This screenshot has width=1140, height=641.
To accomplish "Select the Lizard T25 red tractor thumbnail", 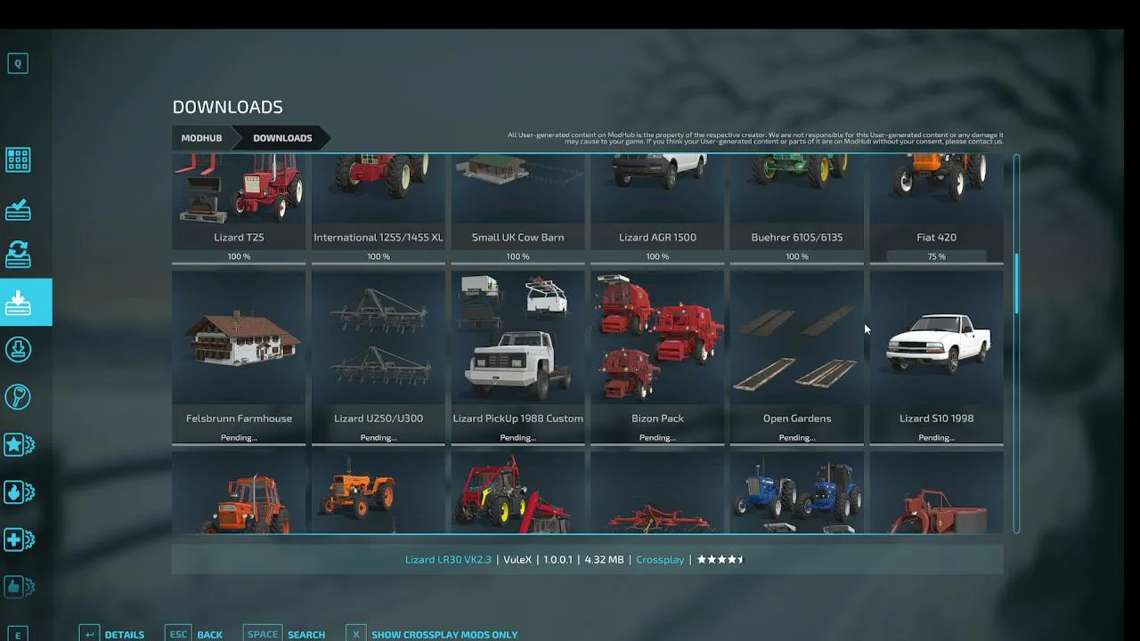I will [x=239, y=189].
